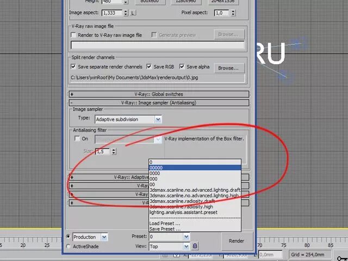Click the V-Ray raw image file path field

tap(158, 45)
